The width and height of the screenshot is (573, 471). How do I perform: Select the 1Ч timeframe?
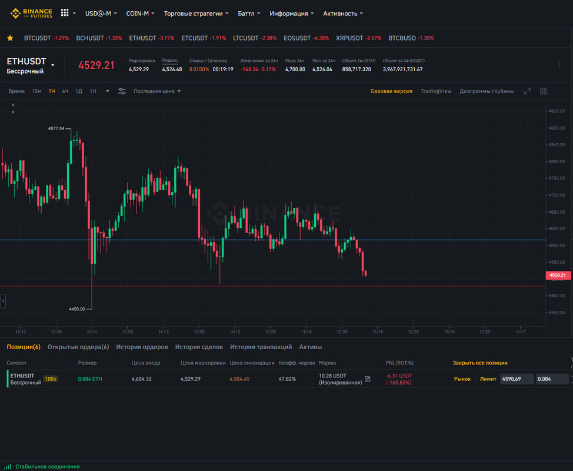[x=52, y=91]
